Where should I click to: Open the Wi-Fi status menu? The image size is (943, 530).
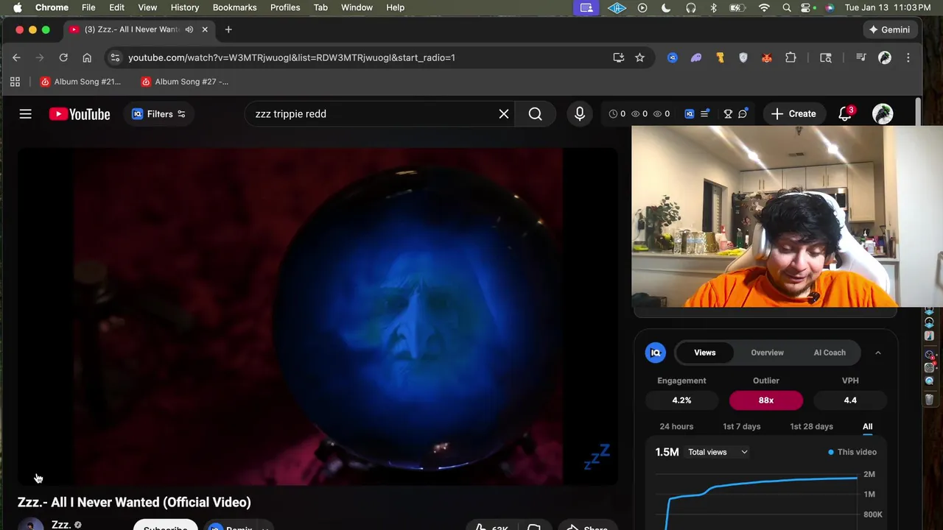764,7
